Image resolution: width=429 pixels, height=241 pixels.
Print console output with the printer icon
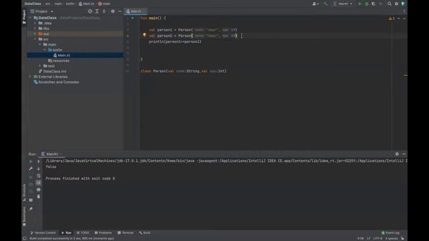39,189
